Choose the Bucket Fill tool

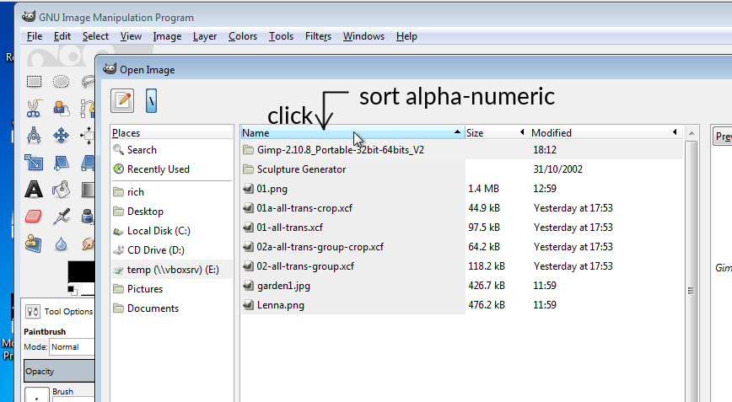pos(61,189)
